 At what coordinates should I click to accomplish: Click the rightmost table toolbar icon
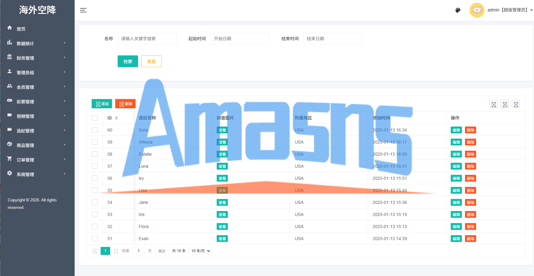click(516, 104)
